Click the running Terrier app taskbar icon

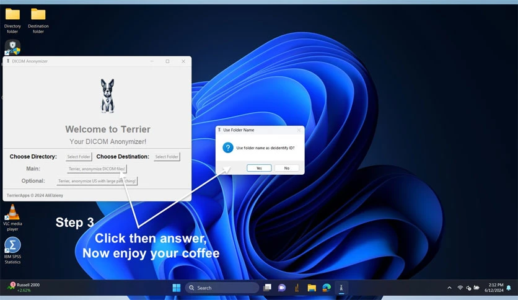coord(341,288)
